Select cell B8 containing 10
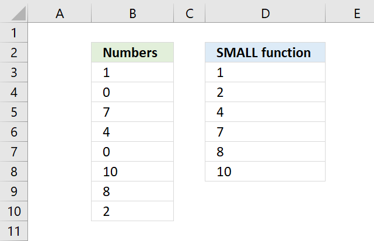Screen dimensions: 374x241 (x=132, y=172)
